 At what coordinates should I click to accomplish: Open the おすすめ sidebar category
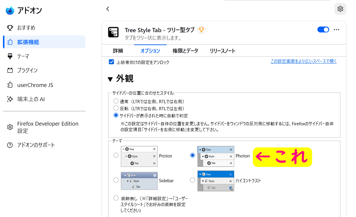pyautogui.click(x=44, y=28)
